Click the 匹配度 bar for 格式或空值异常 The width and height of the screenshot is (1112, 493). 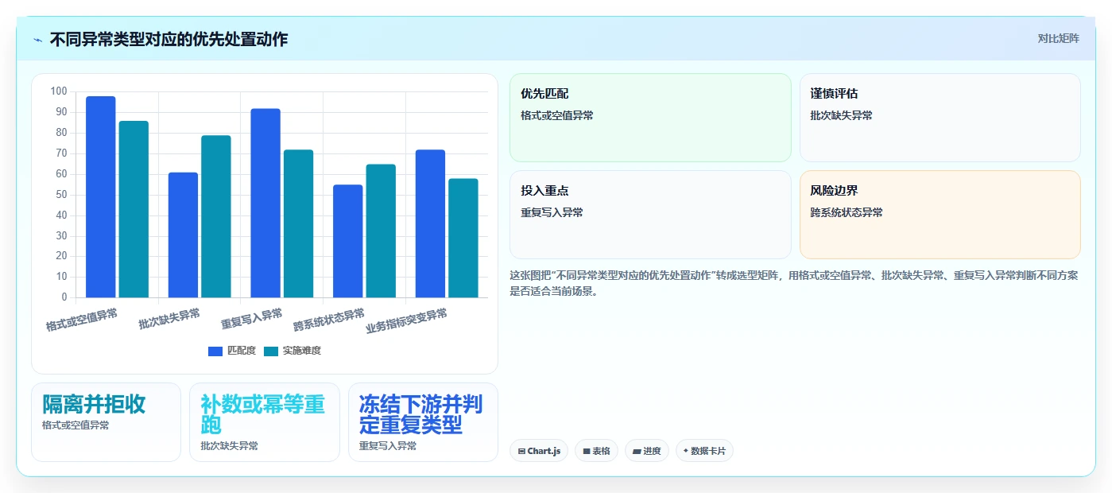pyautogui.click(x=101, y=197)
